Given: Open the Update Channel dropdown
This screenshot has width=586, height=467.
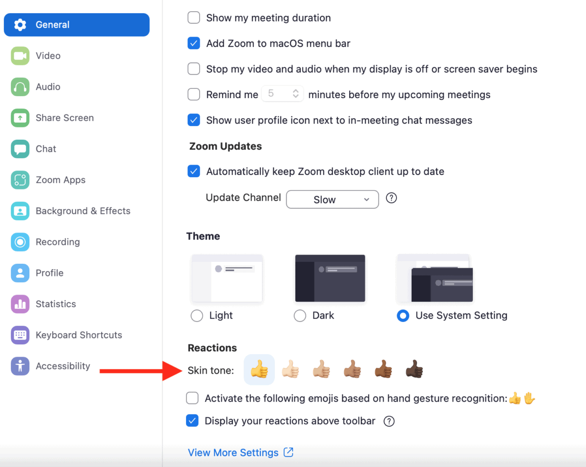Looking at the screenshot, I should pos(332,199).
